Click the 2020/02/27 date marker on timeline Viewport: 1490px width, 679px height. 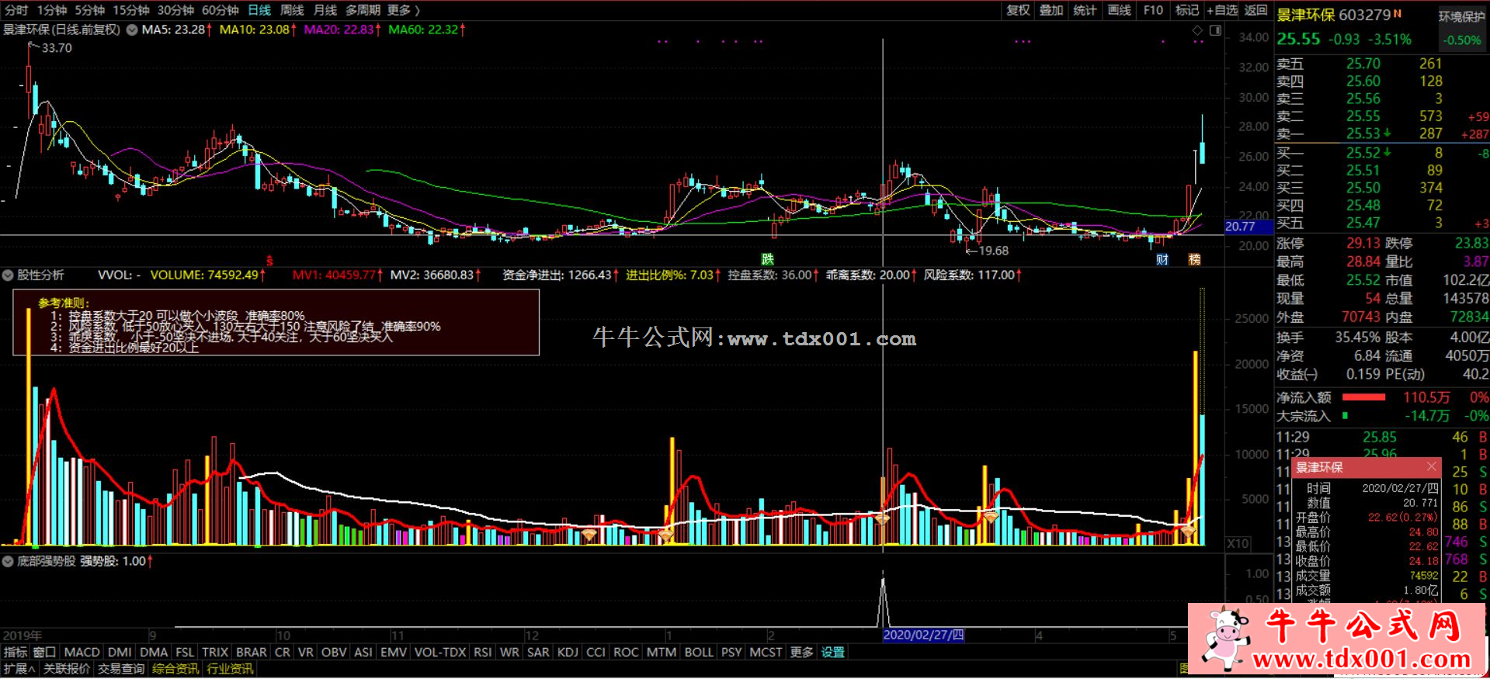click(x=923, y=635)
